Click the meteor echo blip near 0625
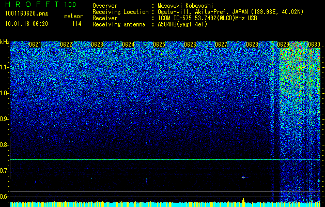 [146, 180]
